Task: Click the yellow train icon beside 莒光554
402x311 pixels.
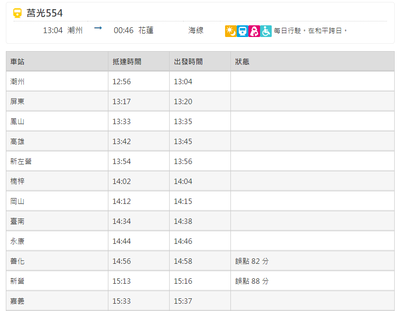Action: [17, 13]
